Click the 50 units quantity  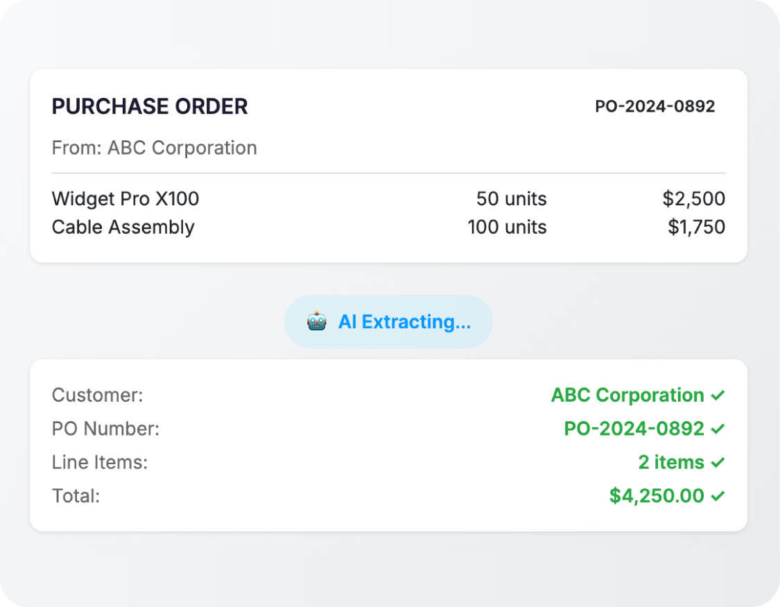click(511, 199)
